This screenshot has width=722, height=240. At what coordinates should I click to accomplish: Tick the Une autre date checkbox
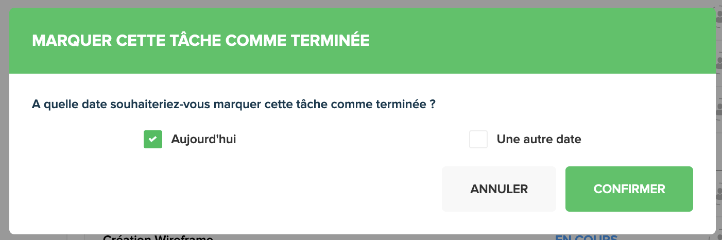(x=478, y=139)
